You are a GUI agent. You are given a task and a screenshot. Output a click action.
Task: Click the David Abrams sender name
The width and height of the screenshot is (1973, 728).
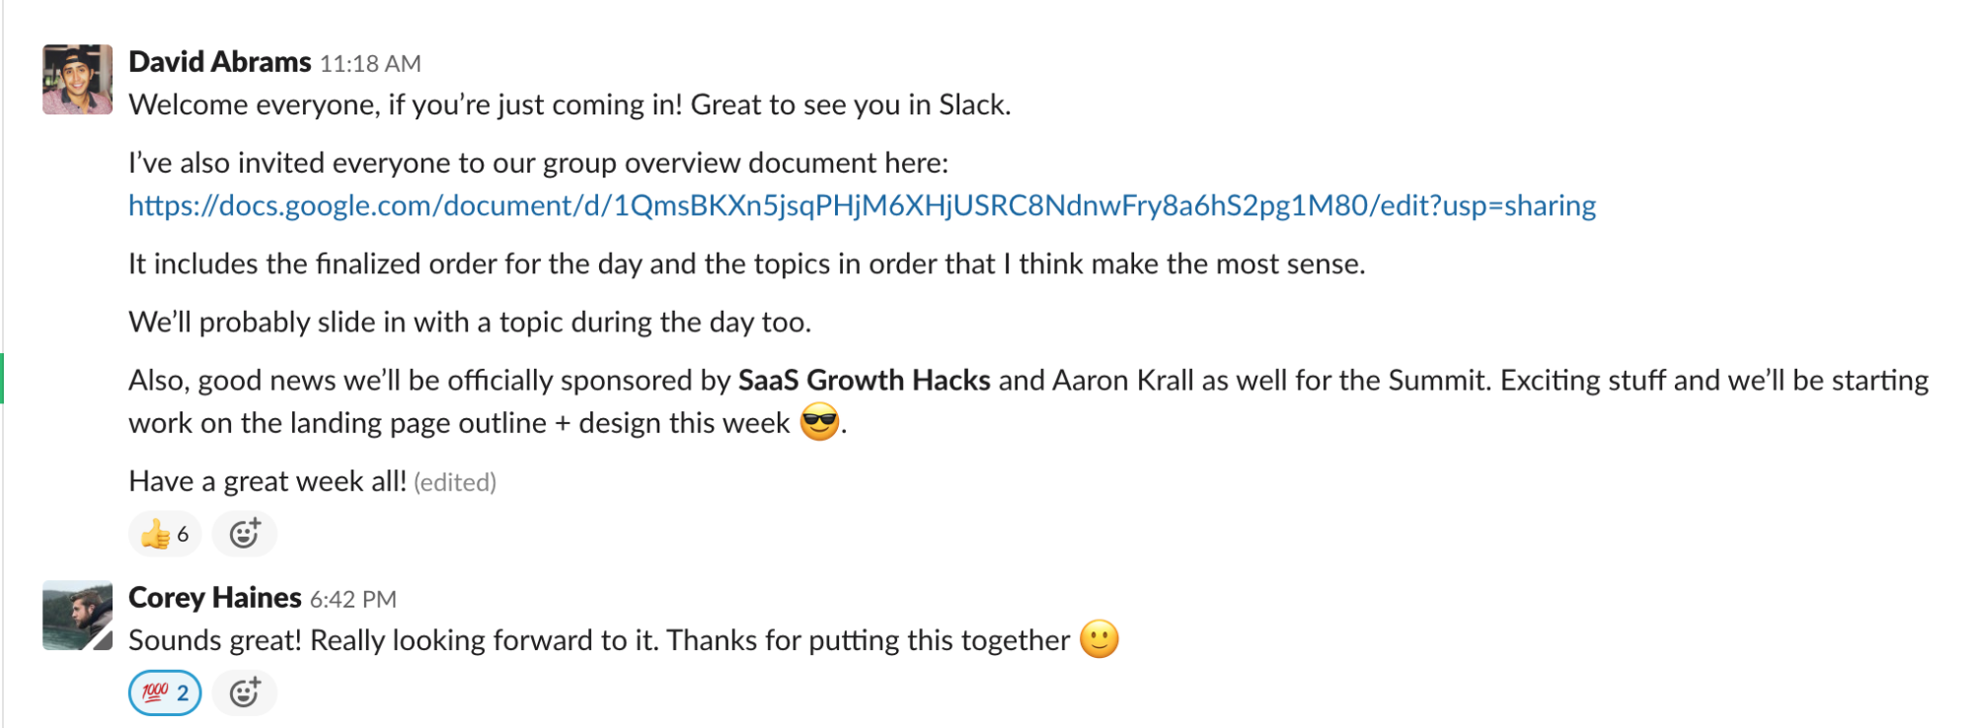click(x=219, y=62)
